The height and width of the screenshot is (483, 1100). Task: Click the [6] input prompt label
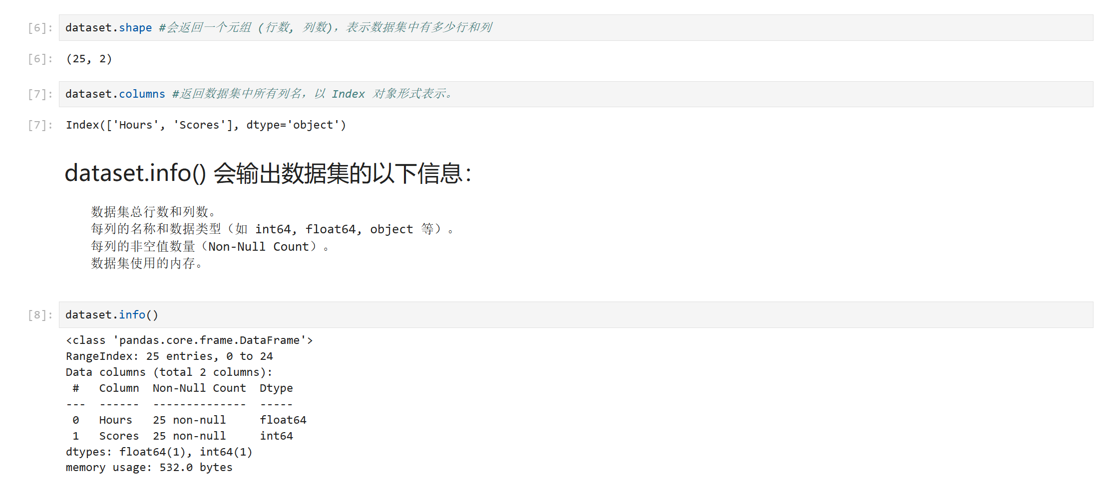click(40, 27)
